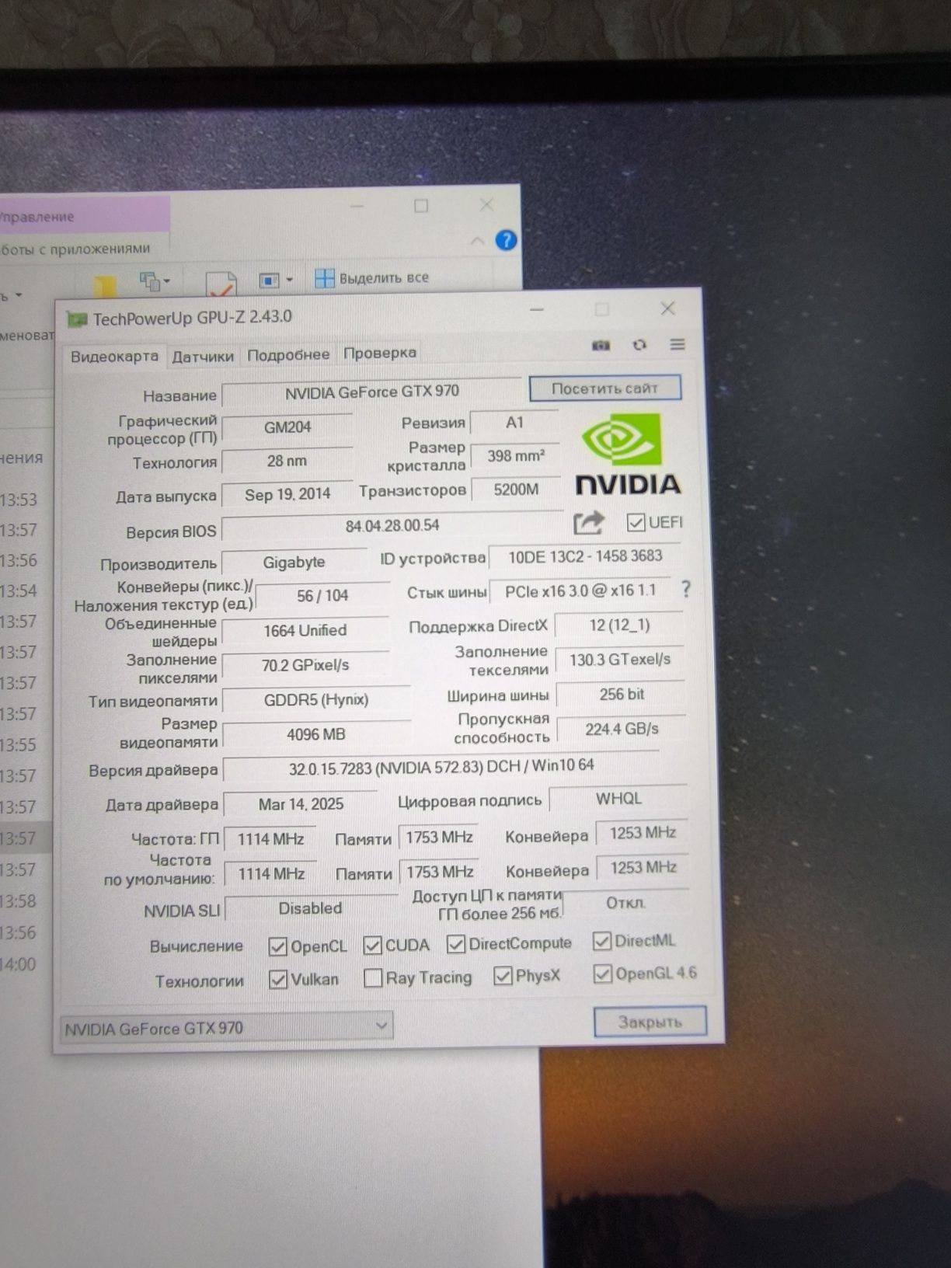Select the 14:00 row in Explorer
Screen dimensions: 951x1268
coord(26,964)
